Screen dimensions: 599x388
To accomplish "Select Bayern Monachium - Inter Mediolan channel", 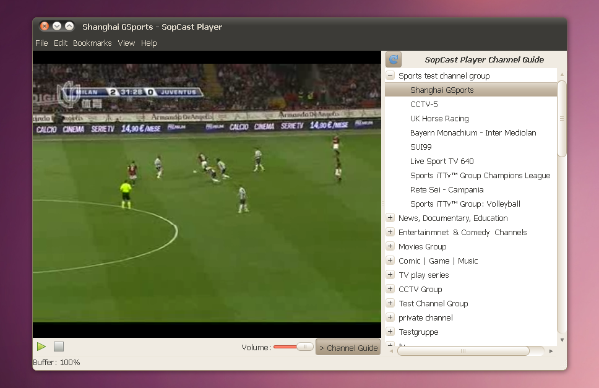I will tap(471, 132).
